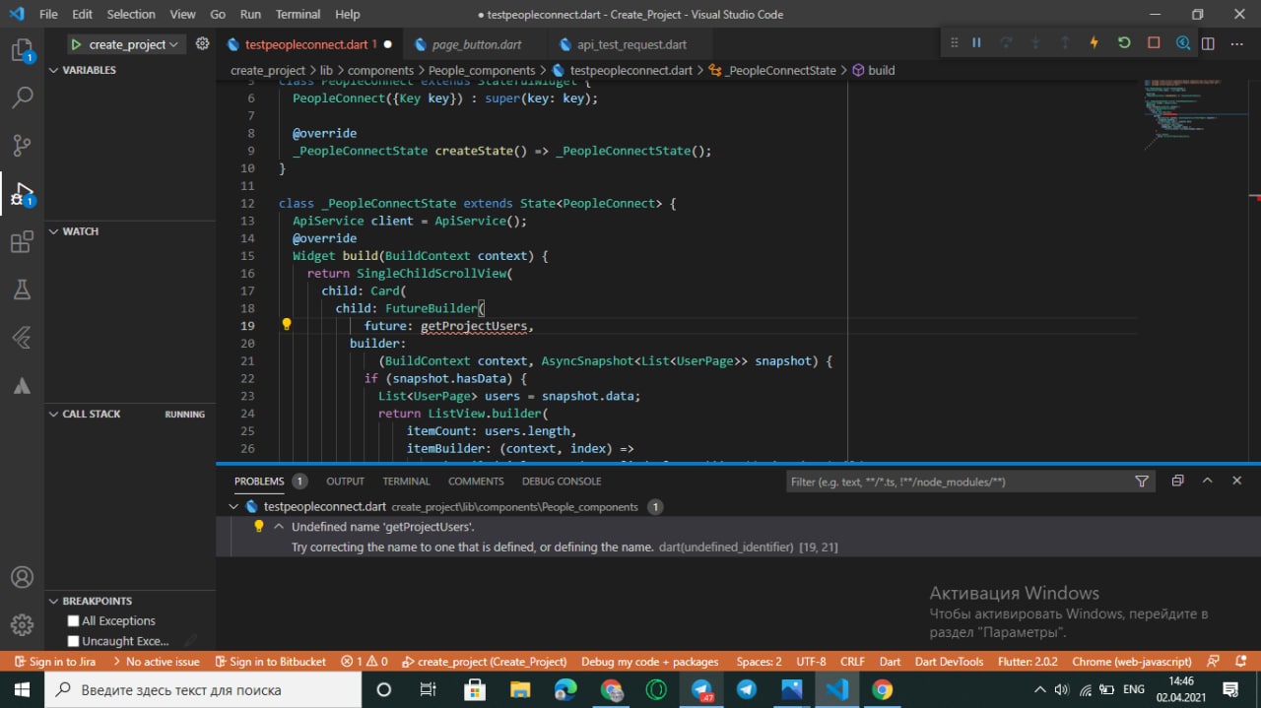Collapse the WATCH section
The width and height of the screenshot is (1261, 708).
54,231
